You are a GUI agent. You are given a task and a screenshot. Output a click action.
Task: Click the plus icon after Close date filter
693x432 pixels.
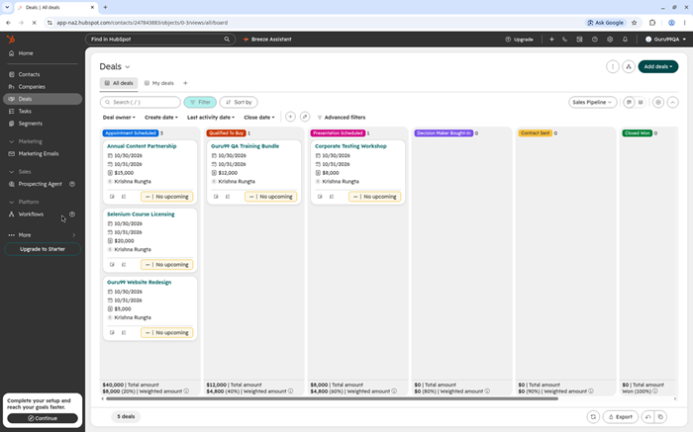290,117
